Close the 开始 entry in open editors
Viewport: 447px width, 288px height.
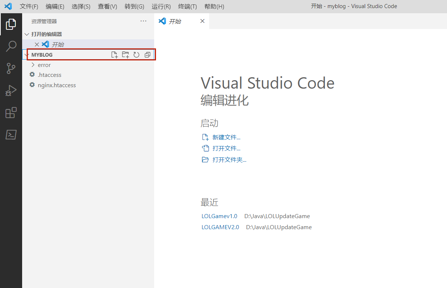(x=37, y=45)
